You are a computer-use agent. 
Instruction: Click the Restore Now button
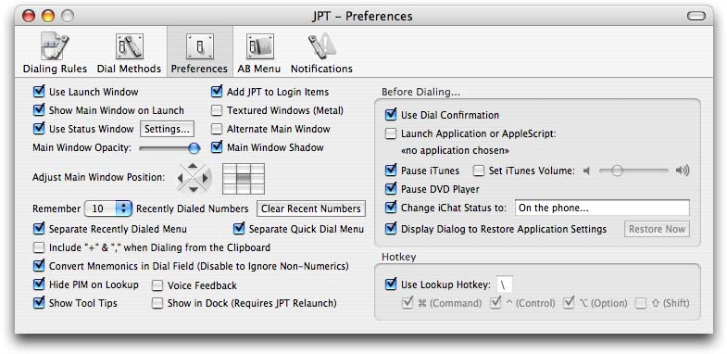tap(657, 229)
